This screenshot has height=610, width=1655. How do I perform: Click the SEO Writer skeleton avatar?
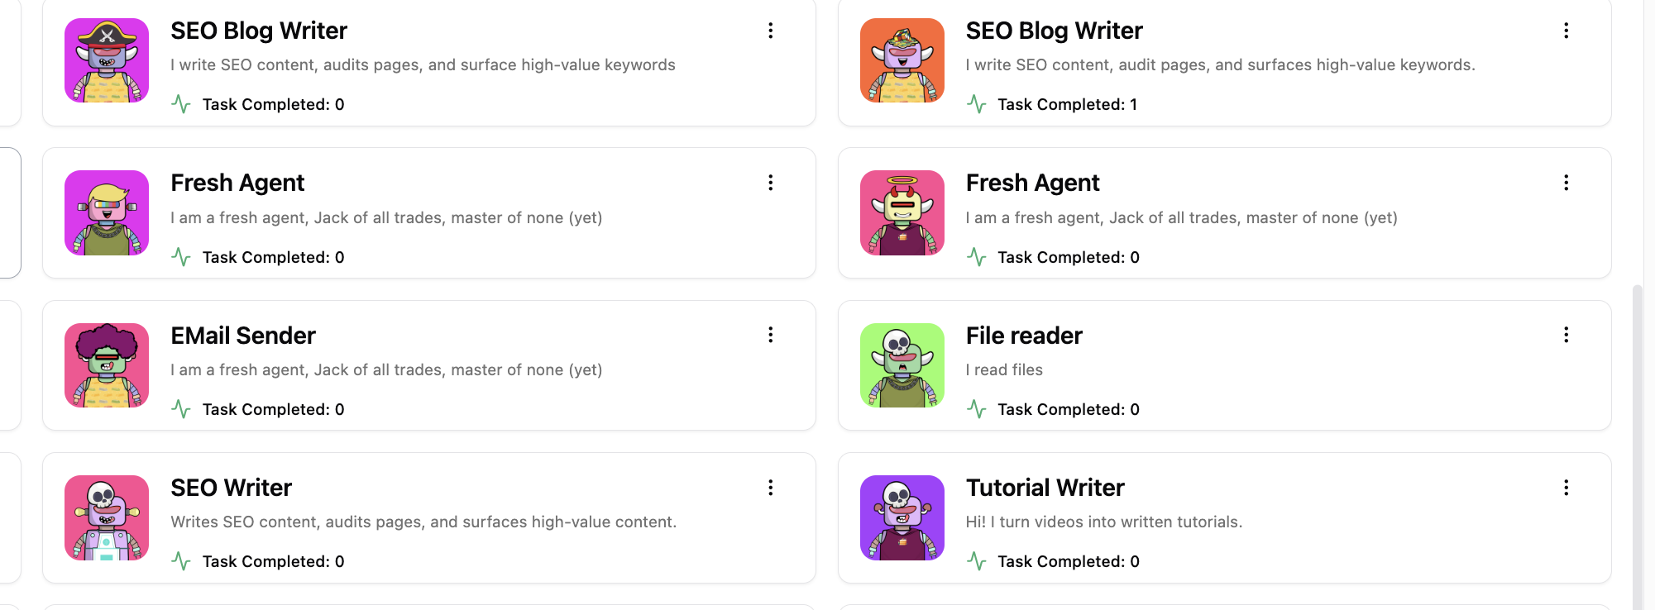pos(106,517)
